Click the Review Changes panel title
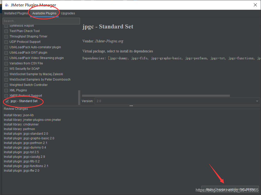261x195 pixels. coord(16,109)
